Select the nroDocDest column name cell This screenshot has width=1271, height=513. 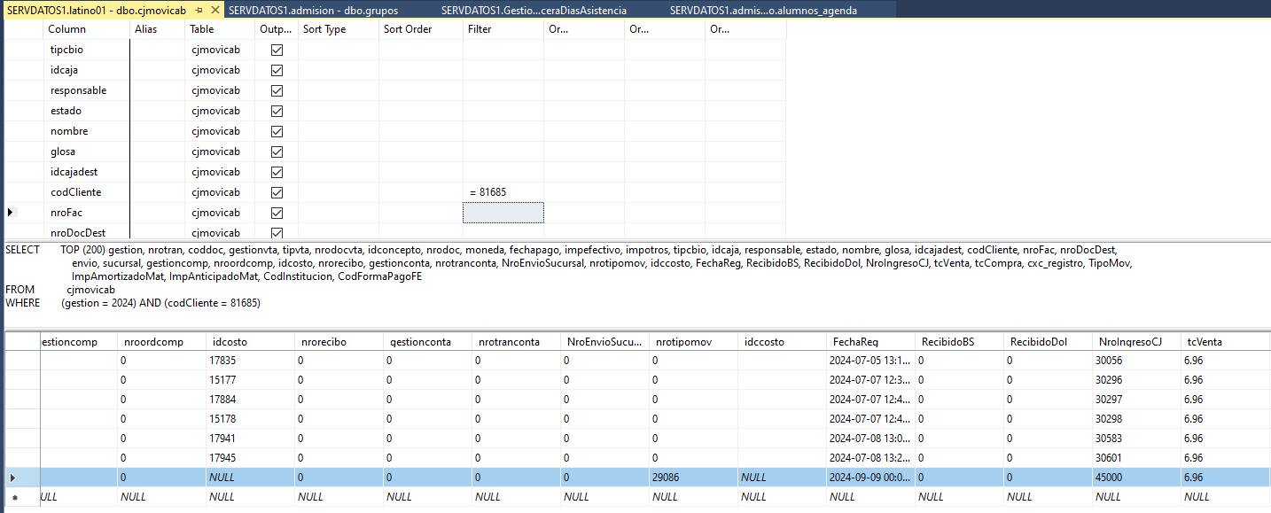[87, 232]
